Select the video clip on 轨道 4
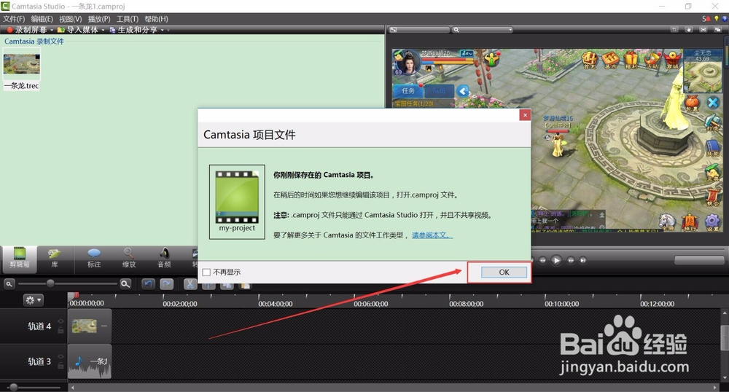Viewport: 729px width, 392px height. point(89,326)
